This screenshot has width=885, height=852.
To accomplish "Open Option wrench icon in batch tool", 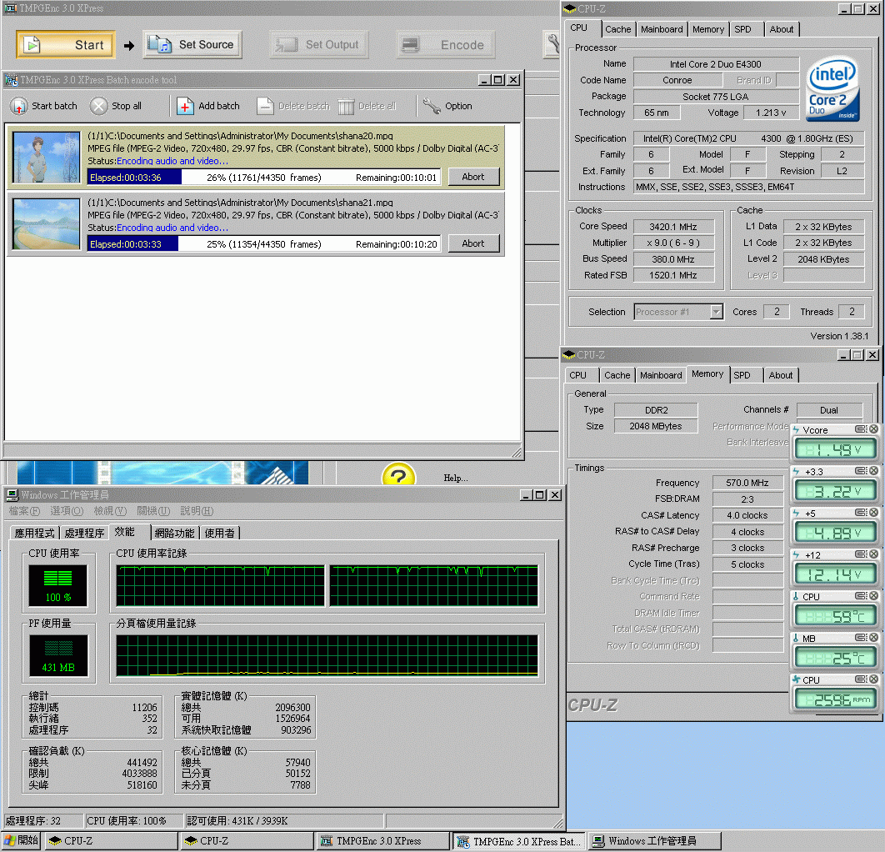I will [432, 106].
